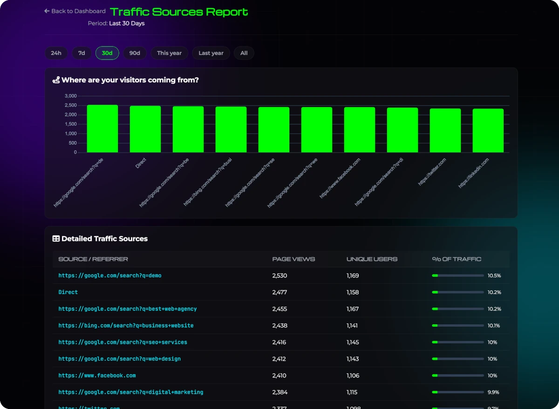Open the bing.com business+website referrer link
This screenshot has height=409, width=559.
point(126,326)
